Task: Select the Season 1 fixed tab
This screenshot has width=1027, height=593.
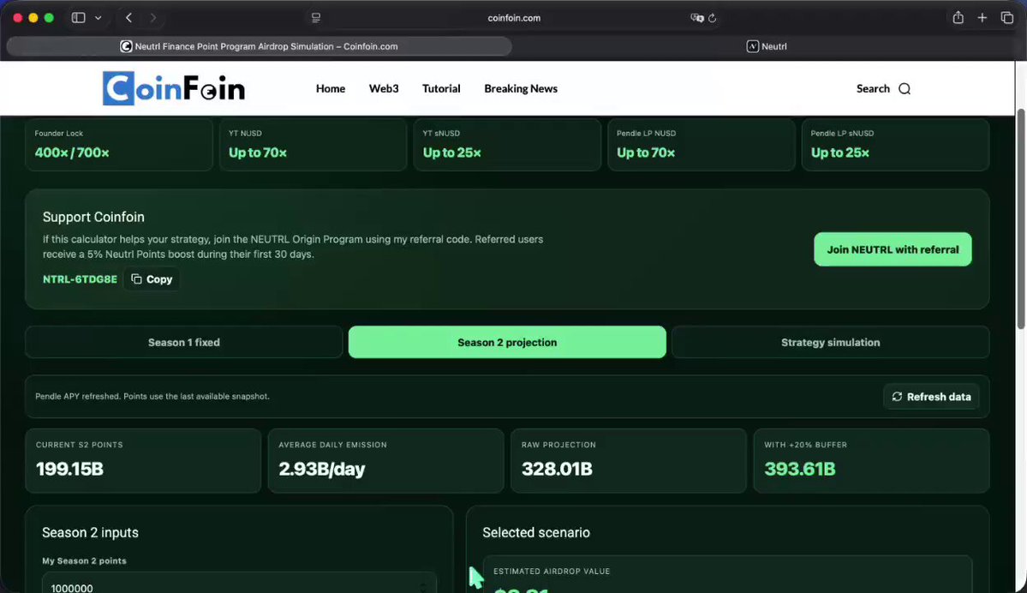Action: tap(184, 342)
